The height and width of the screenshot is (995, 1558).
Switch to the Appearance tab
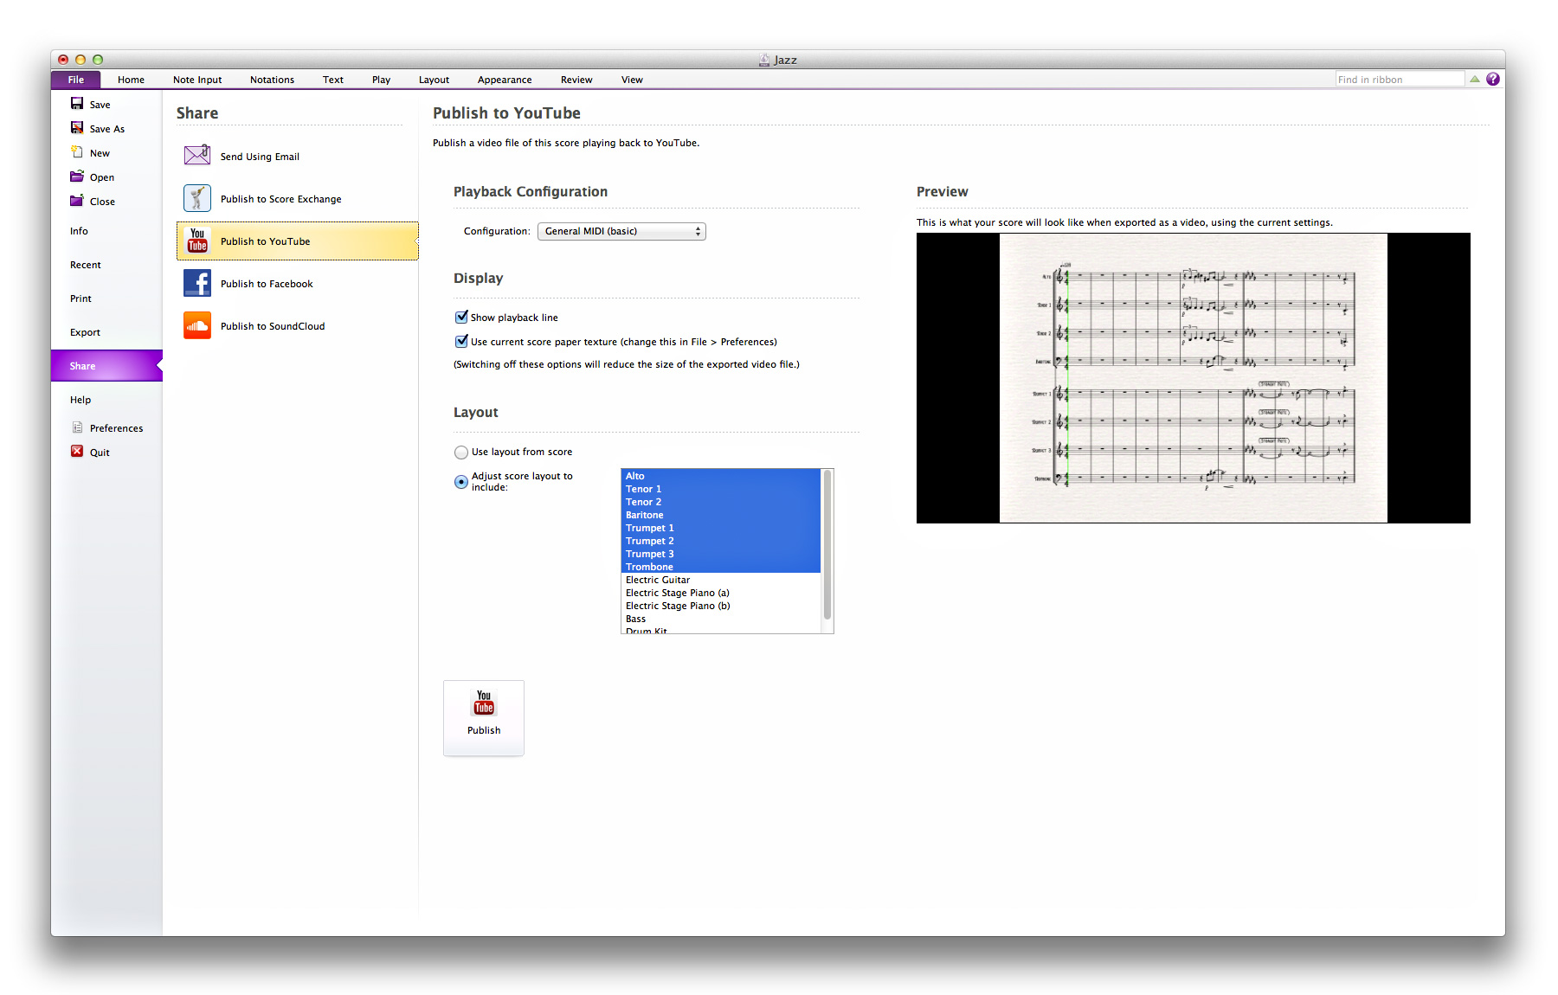click(505, 80)
